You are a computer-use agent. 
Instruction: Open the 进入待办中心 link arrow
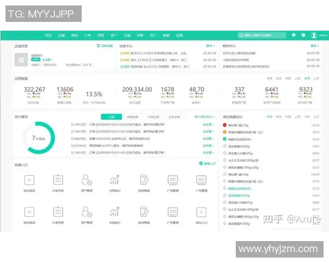pyautogui.click(x=203, y=116)
